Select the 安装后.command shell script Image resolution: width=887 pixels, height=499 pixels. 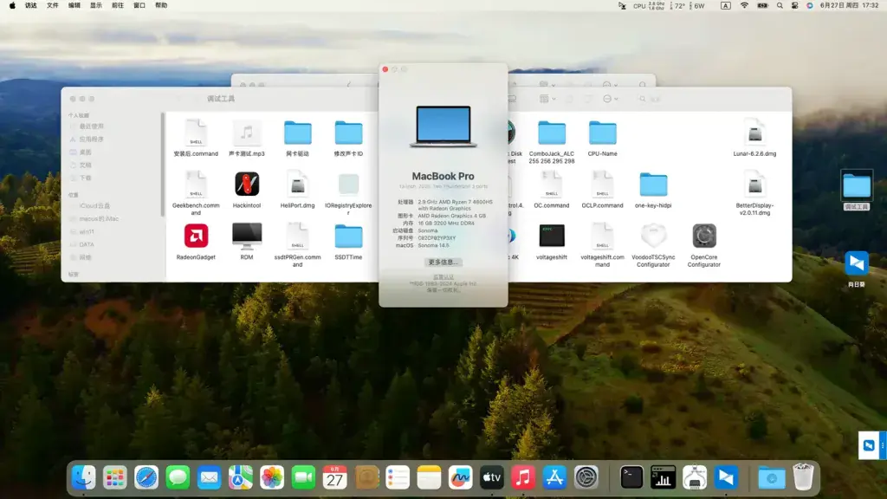[x=196, y=133]
